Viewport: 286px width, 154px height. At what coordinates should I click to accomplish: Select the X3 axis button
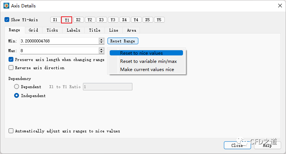tap(102, 20)
